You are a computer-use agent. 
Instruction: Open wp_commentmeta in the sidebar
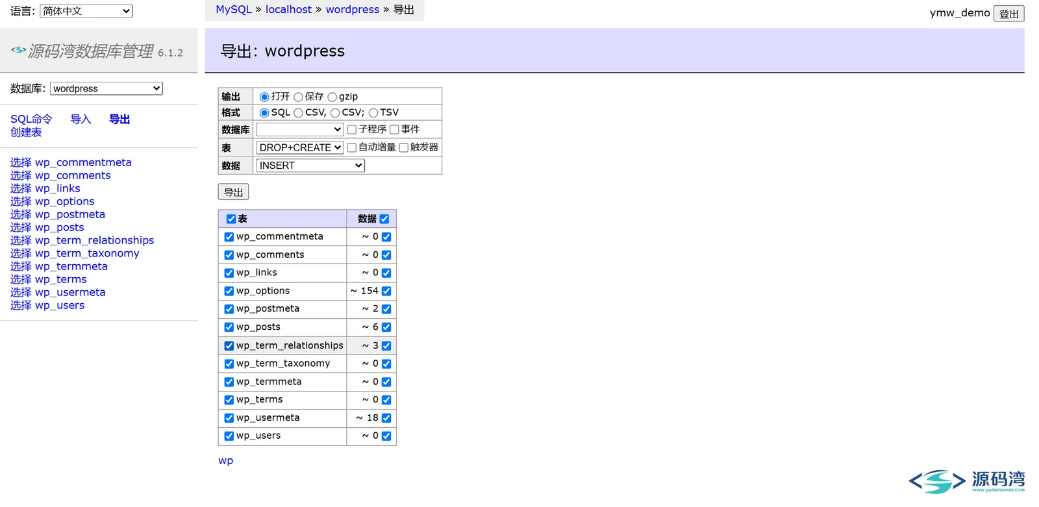(x=83, y=162)
